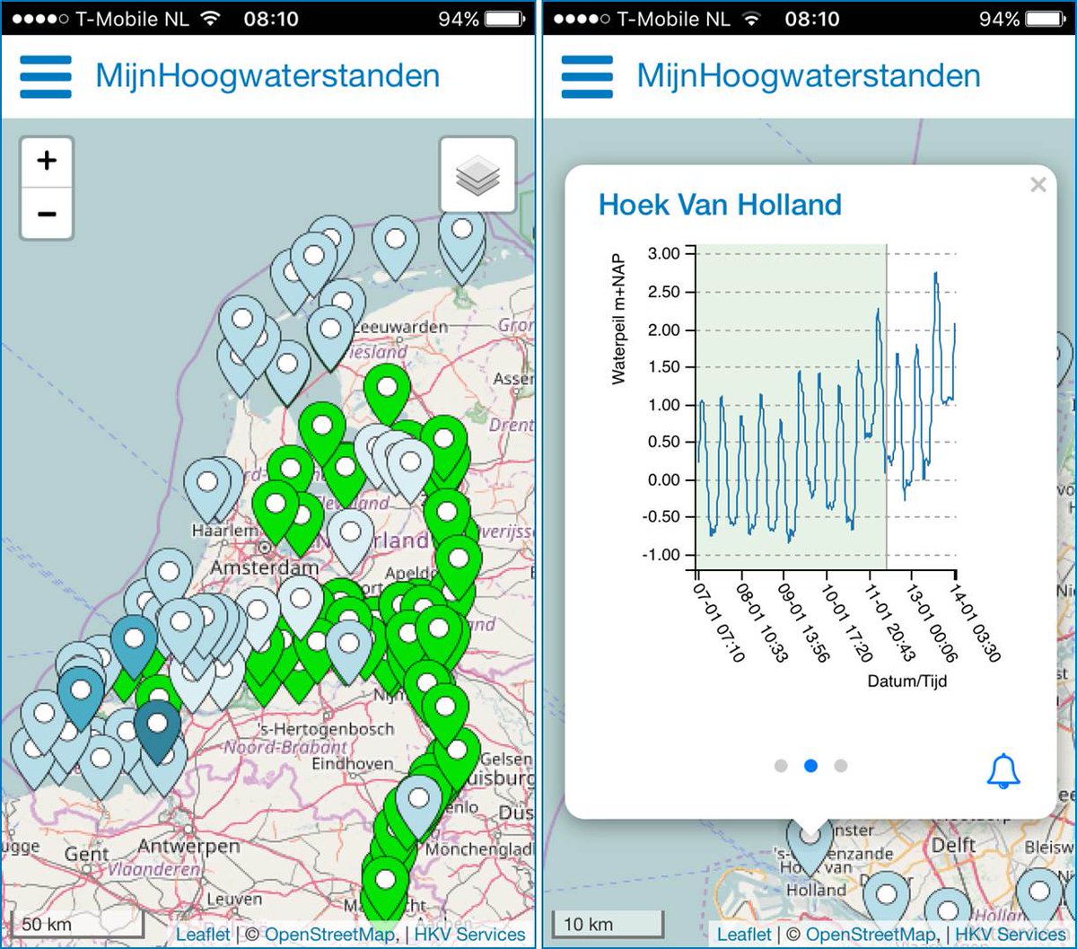The image size is (1077, 949).
Task: Select the green marker north of Leeuwarden
Action: (x=386, y=388)
